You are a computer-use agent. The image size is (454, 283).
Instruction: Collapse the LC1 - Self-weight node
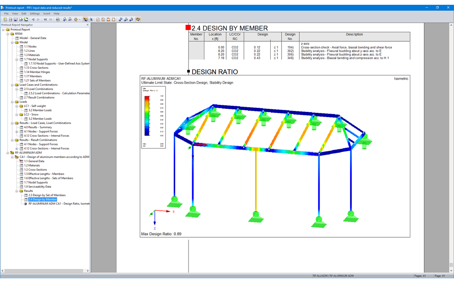coord(17,106)
